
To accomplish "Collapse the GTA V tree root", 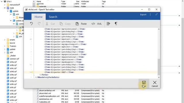I will [x=2, y=2].
